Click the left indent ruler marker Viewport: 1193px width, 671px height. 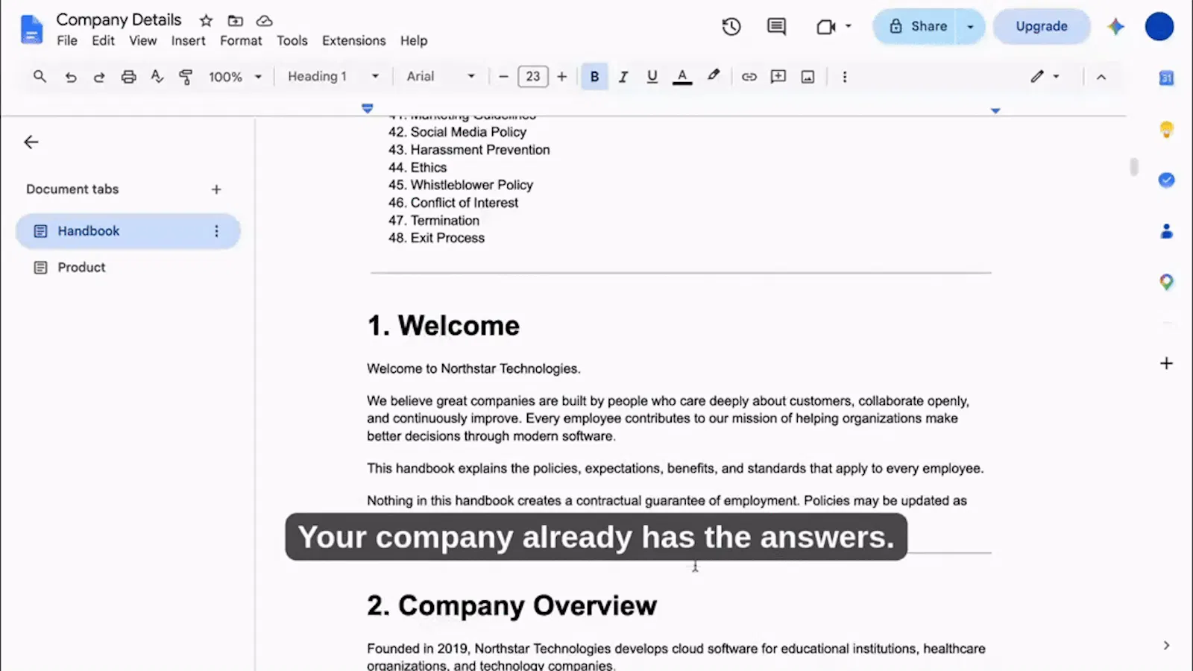tap(367, 109)
